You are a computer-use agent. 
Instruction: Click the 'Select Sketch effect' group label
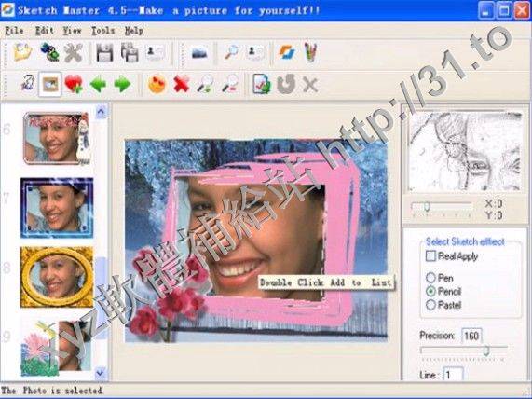point(465,241)
